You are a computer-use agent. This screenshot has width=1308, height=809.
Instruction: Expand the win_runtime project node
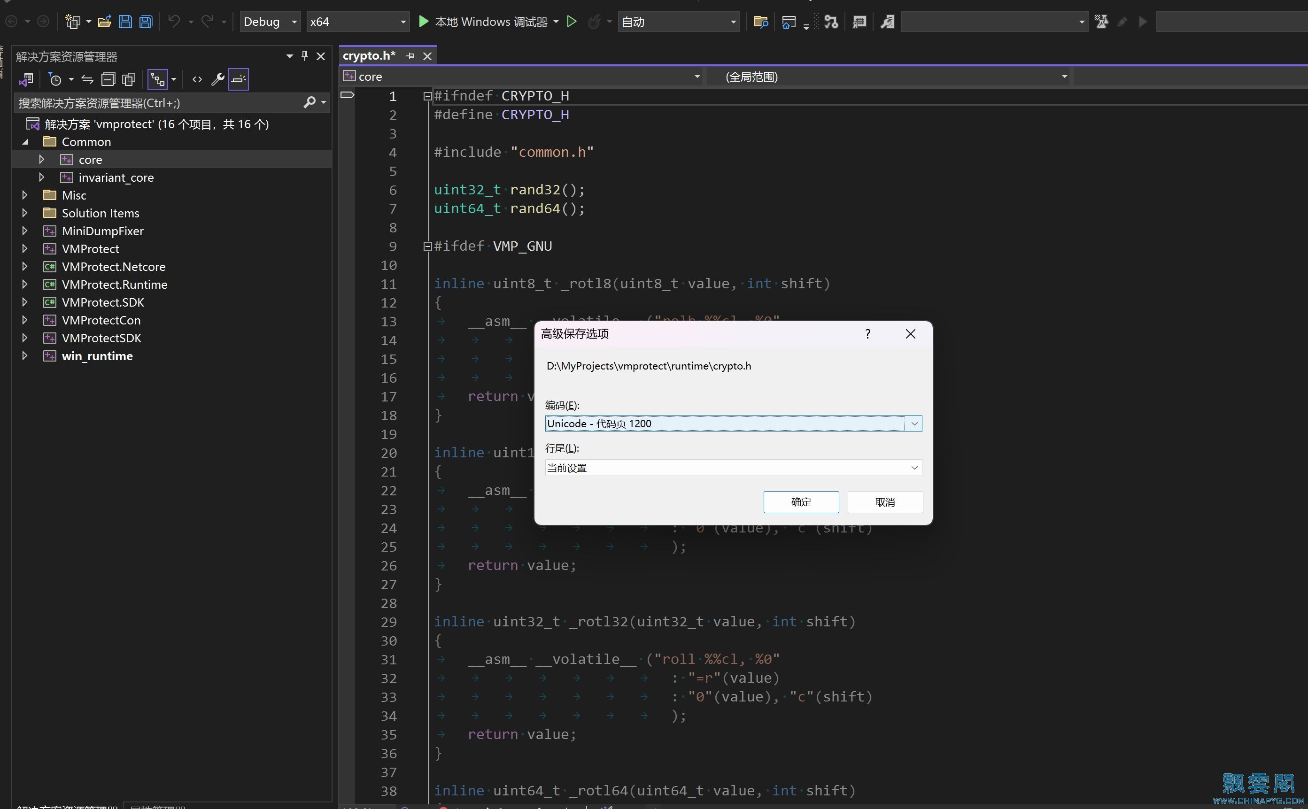click(24, 356)
